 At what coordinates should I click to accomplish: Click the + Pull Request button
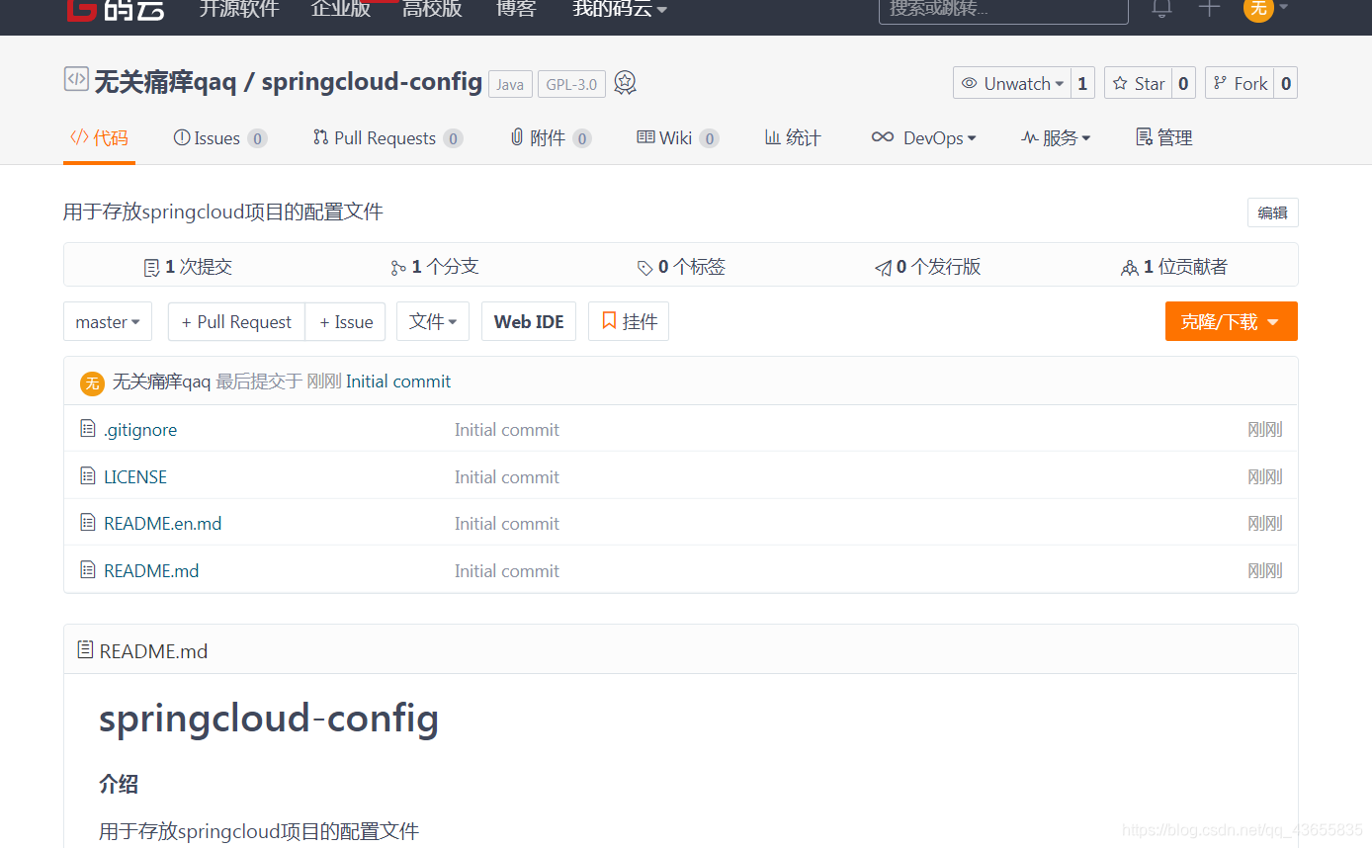pyautogui.click(x=236, y=321)
